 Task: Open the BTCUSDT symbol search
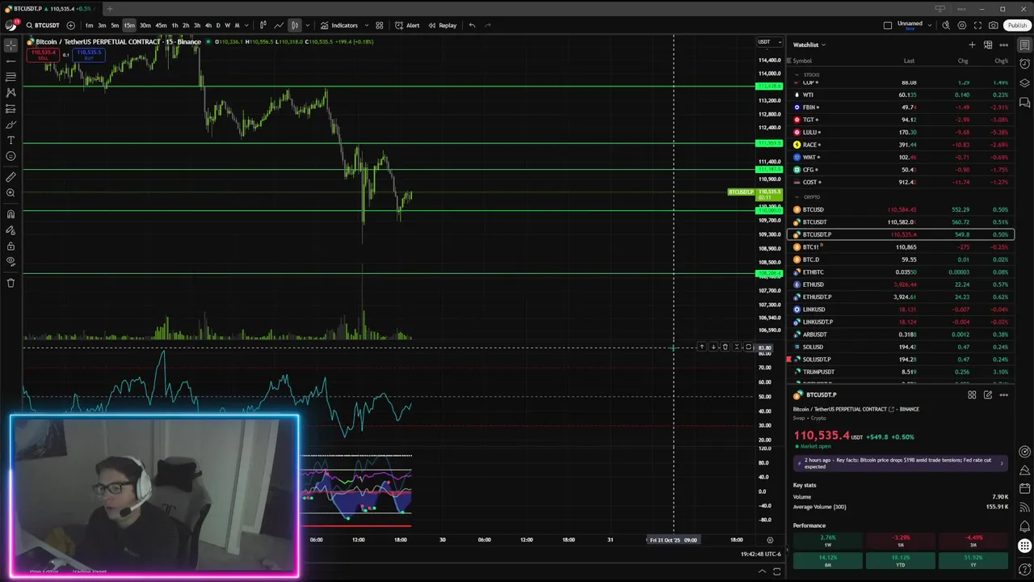[x=42, y=25]
